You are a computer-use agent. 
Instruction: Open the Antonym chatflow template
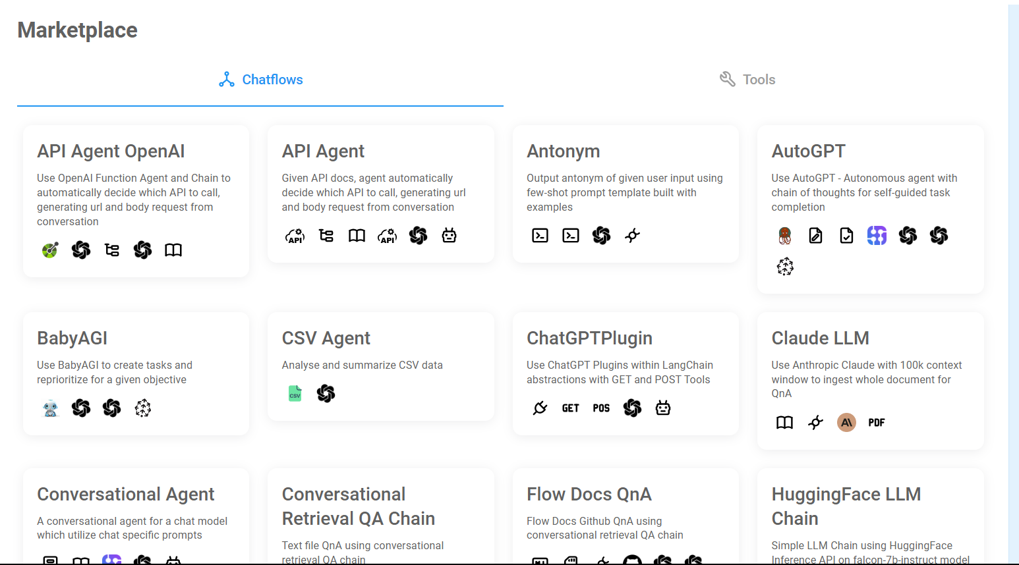coord(626,194)
